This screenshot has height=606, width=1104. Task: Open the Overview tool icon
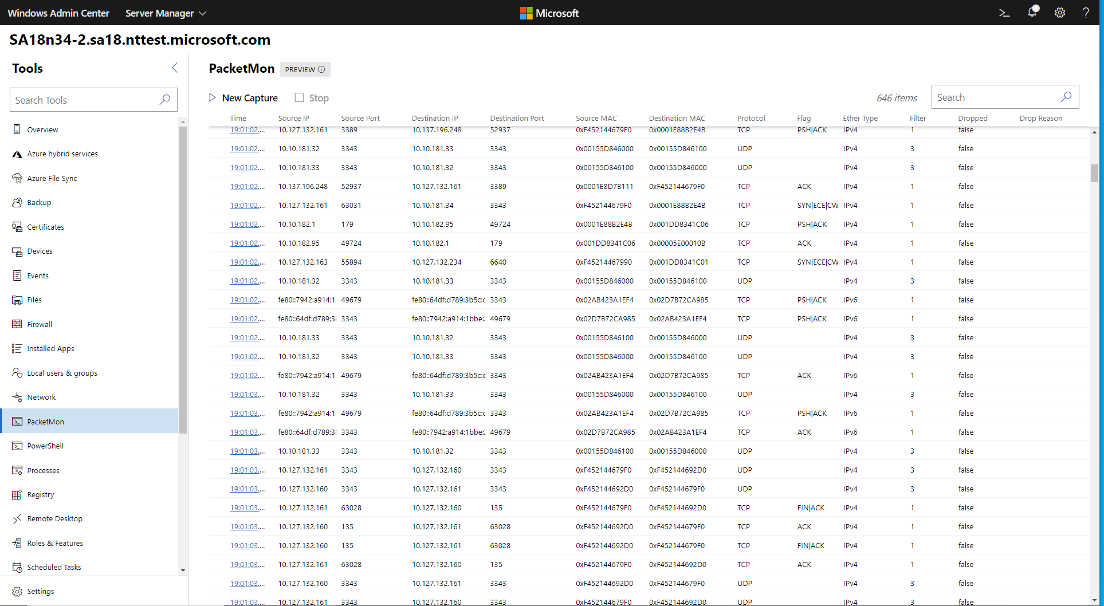pos(17,129)
